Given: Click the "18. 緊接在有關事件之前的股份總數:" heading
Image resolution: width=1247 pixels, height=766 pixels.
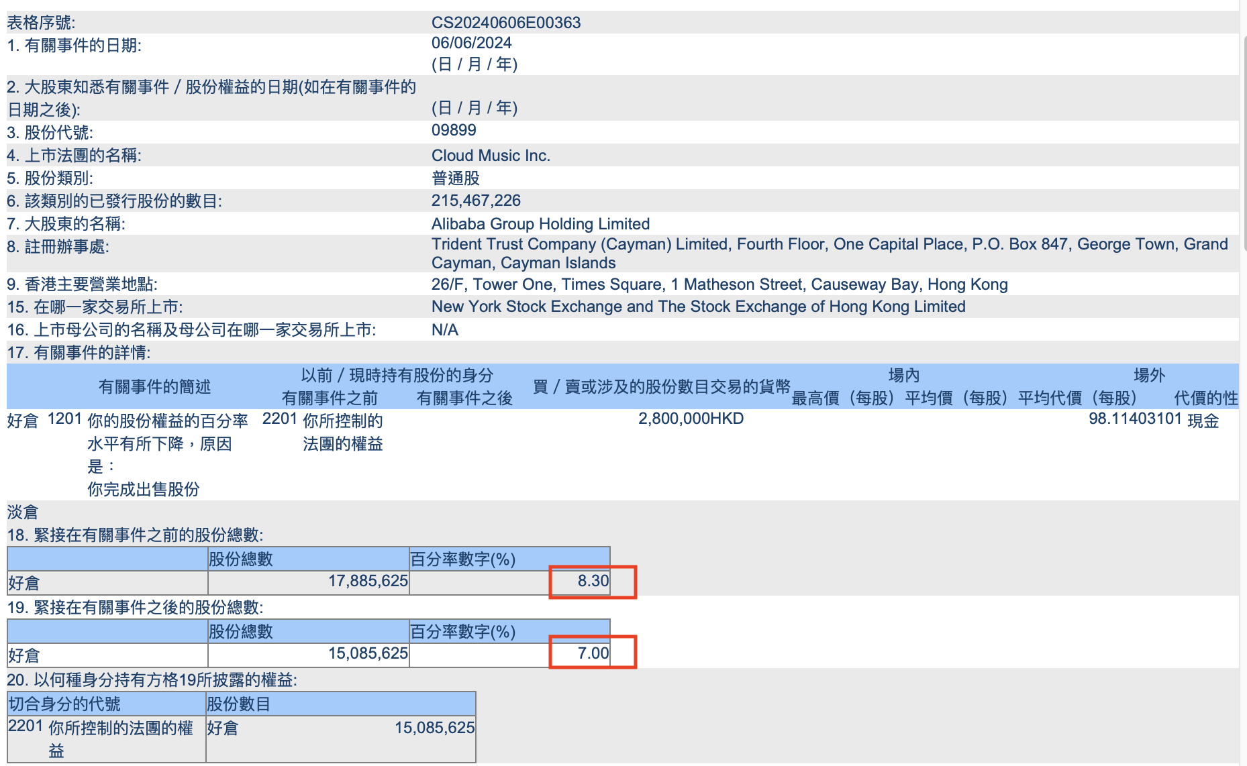Looking at the screenshot, I should tap(135, 535).
